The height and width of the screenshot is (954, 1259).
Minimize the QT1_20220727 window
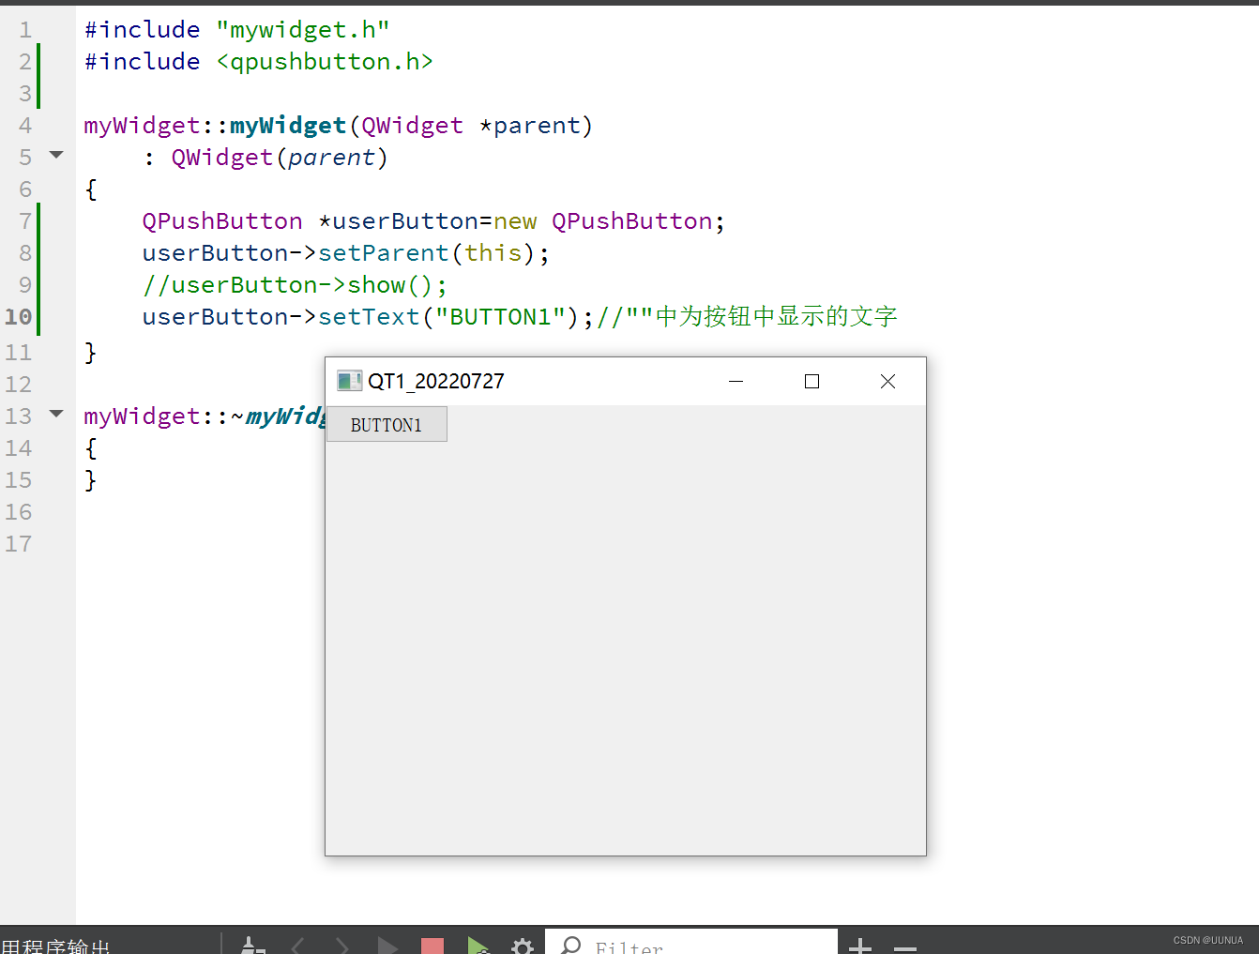736,381
